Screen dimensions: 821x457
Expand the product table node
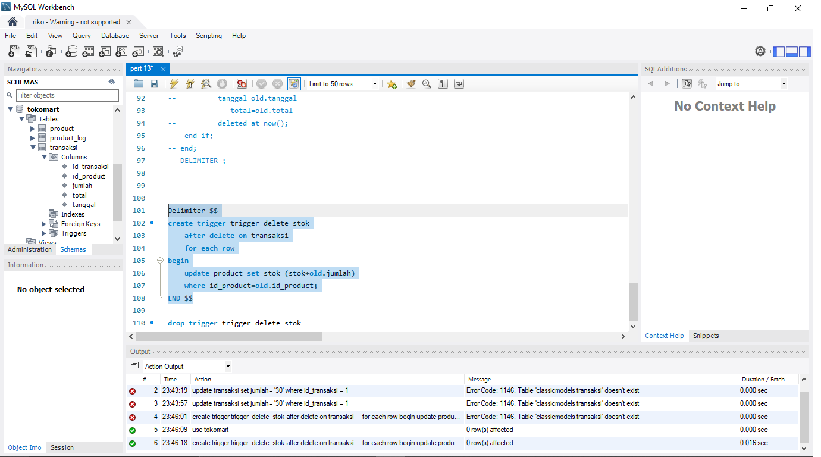(x=33, y=129)
